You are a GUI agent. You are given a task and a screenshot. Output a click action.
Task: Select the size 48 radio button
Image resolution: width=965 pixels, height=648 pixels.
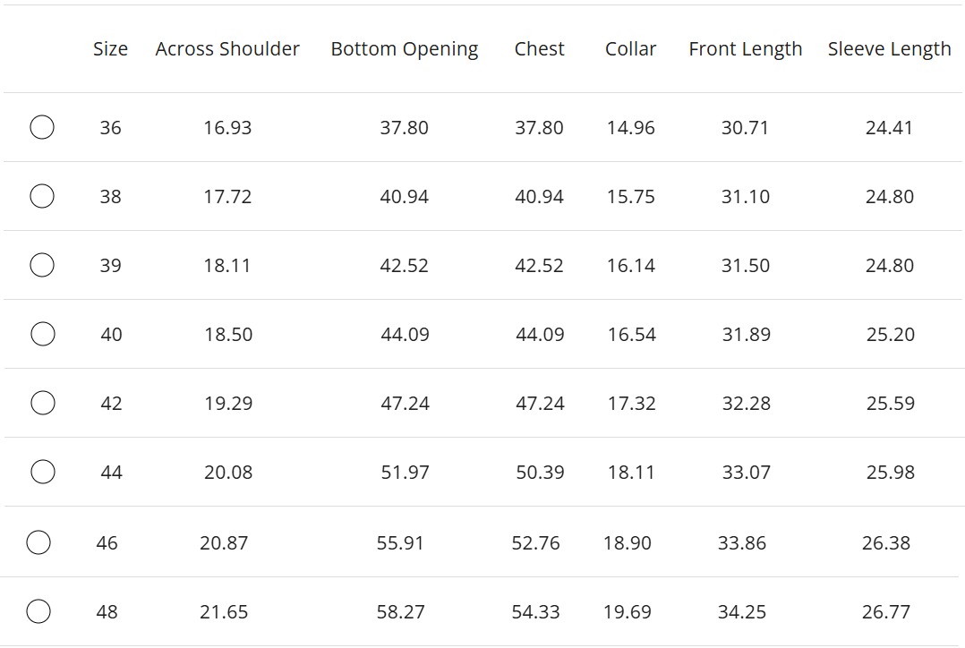point(38,611)
